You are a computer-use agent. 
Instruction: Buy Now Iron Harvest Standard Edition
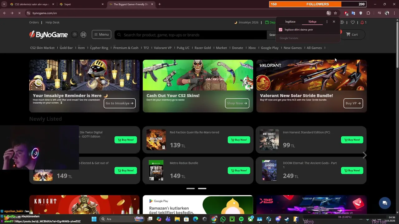point(352,140)
